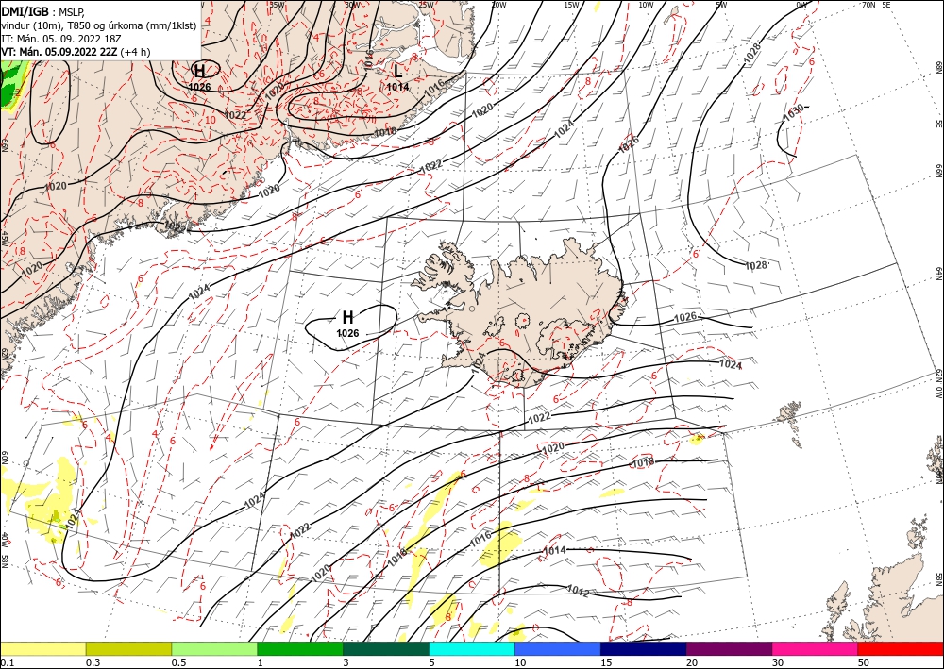This screenshot has width=944, height=669.
Task: Click the 1014 value beneath the L symbol
Action: [398, 87]
